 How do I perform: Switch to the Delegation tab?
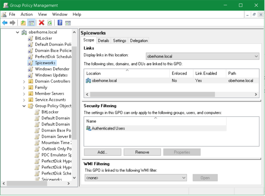(139, 41)
